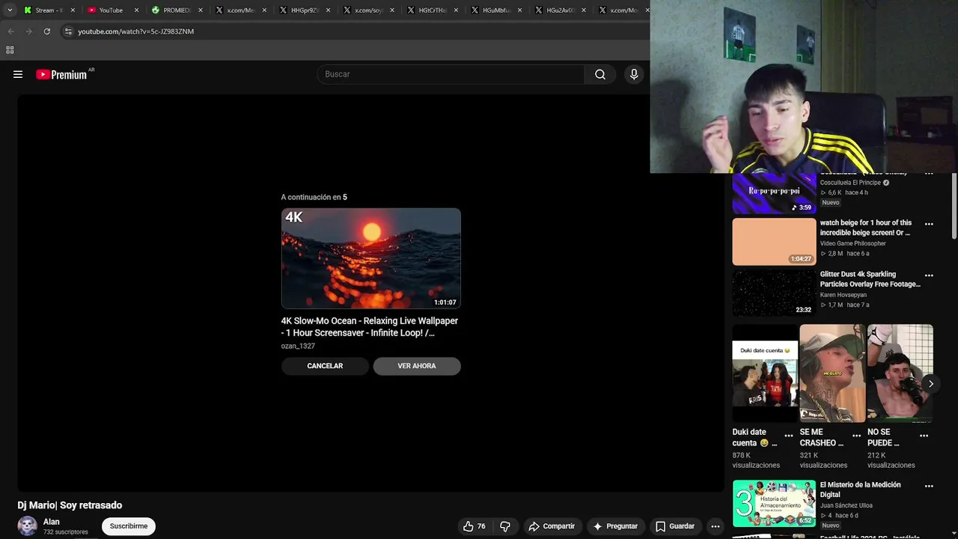Click Video Game Philosopher channel name
The image size is (958, 539).
pos(853,243)
